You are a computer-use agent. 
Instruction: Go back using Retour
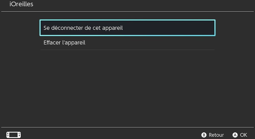(213, 135)
